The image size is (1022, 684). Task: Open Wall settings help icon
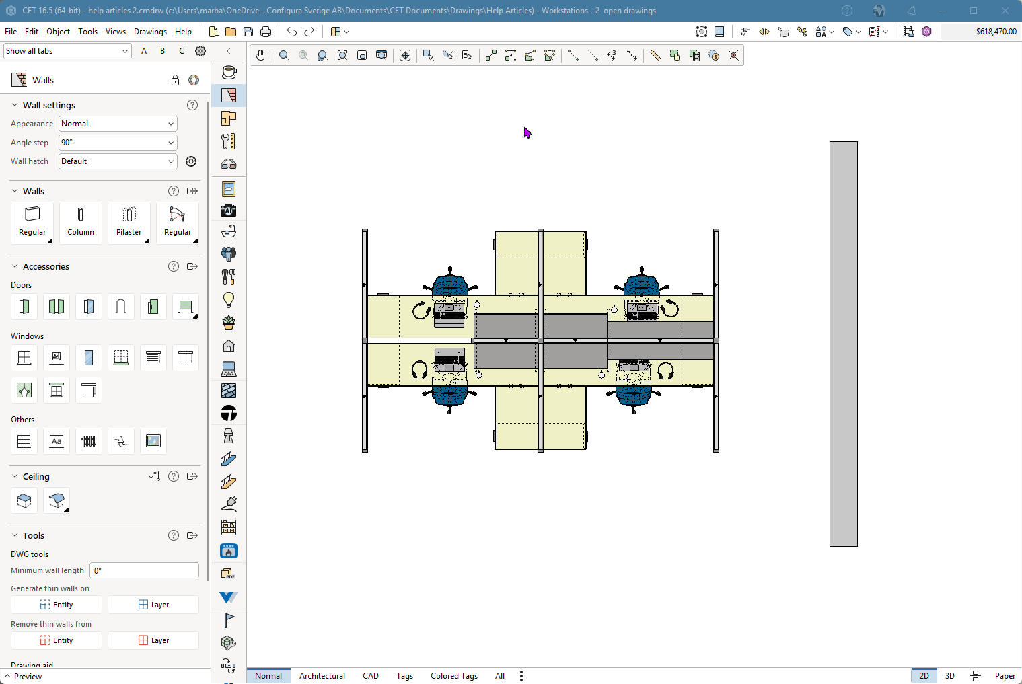tap(192, 105)
